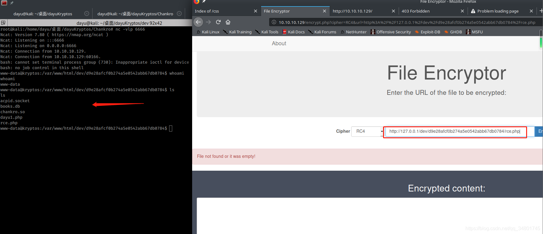Open the Kali Linux bookmark
Image resolution: width=543 pixels, height=234 pixels.
click(x=208, y=32)
